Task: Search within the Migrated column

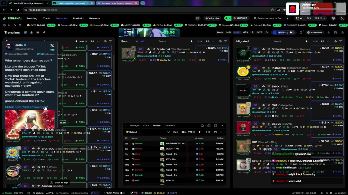Action: tap(278, 41)
